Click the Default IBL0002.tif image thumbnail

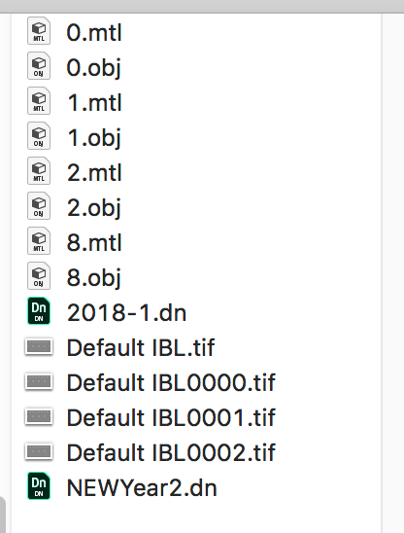39,452
